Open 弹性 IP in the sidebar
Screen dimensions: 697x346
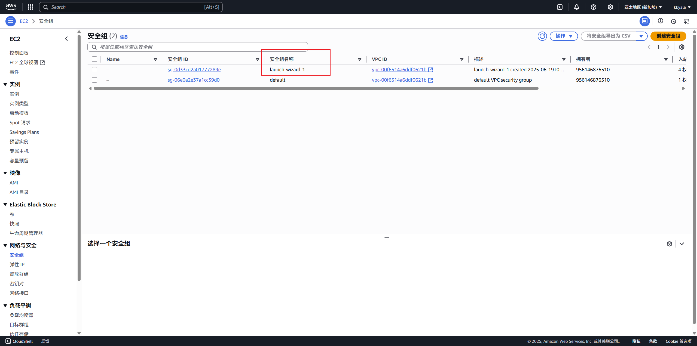[x=17, y=264]
